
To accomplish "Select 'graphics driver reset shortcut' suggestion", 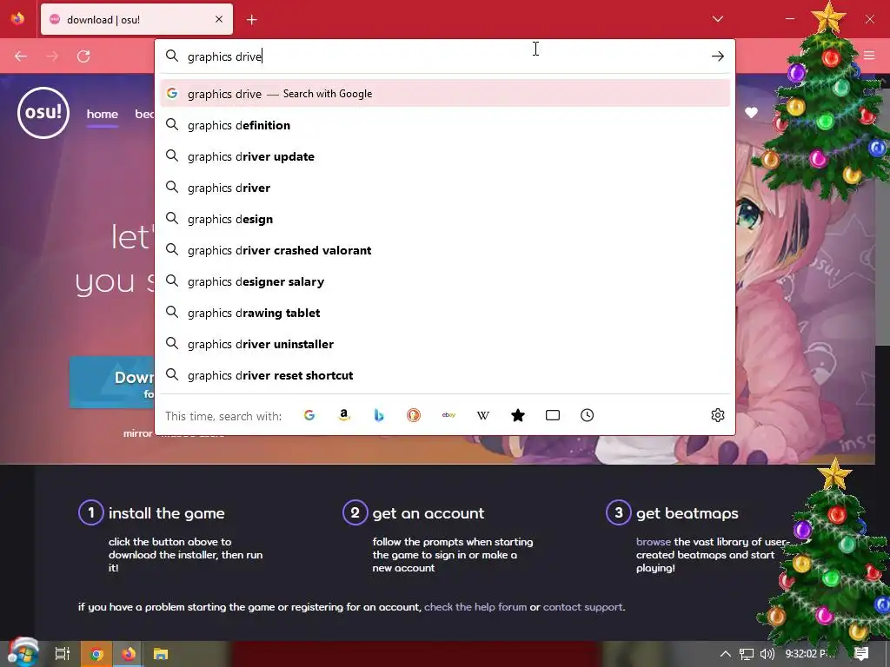I will [x=445, y=375].
